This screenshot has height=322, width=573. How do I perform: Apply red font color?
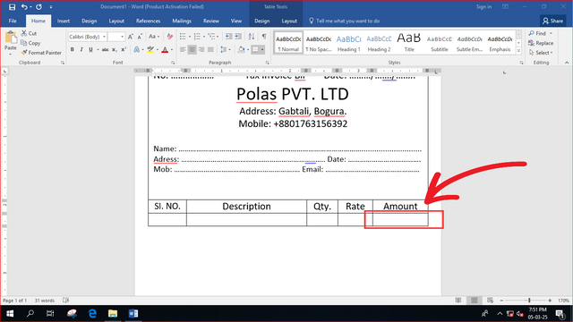[x=165, y=50]
